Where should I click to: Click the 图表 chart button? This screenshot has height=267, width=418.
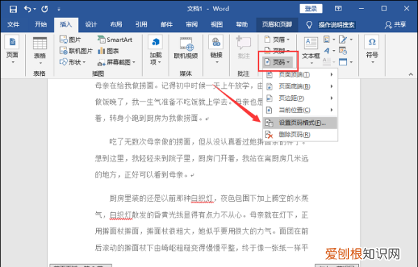tap(108, 51)
